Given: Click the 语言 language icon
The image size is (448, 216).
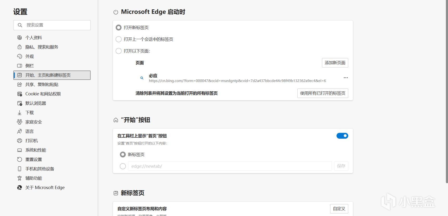Looking at the screenshot, I should point(20,131).
